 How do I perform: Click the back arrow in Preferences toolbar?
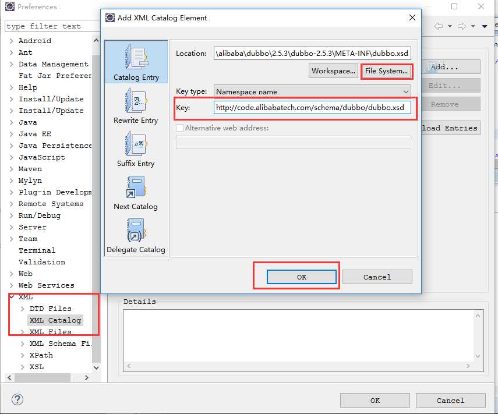pos(439,26)
